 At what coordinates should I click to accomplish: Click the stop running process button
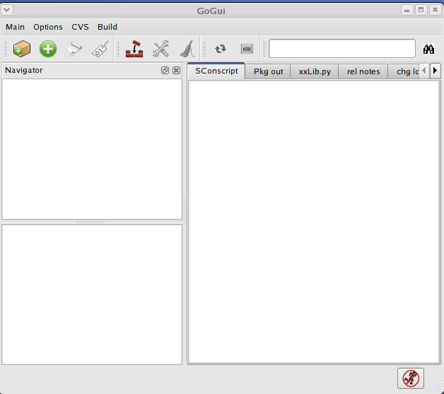[411, 378]
